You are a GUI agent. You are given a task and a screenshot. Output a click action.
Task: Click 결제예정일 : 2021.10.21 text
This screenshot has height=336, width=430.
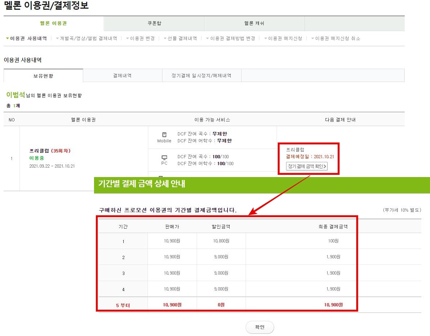coord(310,156)
